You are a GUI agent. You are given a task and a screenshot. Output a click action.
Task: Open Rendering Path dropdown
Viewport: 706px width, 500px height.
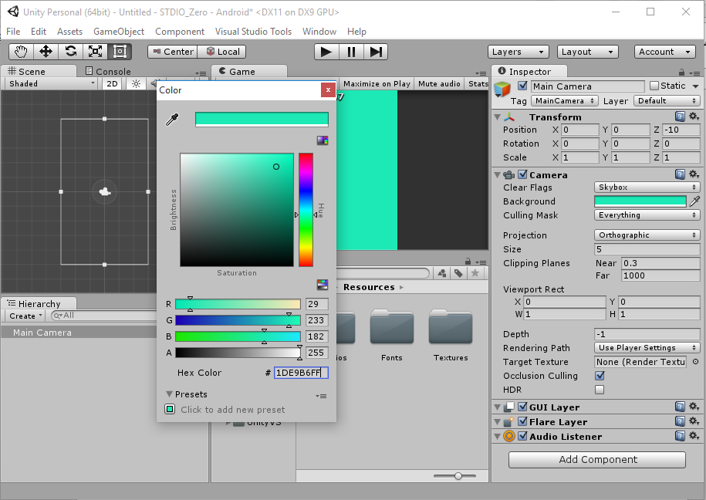[x=647, y=348]
